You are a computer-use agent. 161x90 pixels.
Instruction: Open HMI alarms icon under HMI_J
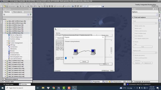pos(9,49)
